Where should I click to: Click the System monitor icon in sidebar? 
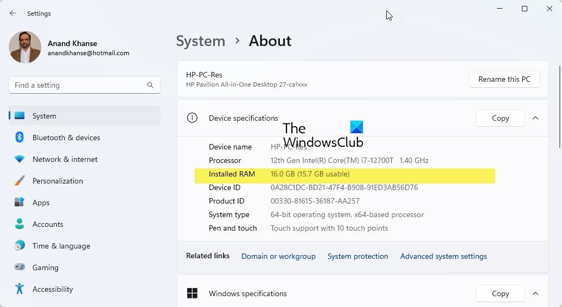20,116
